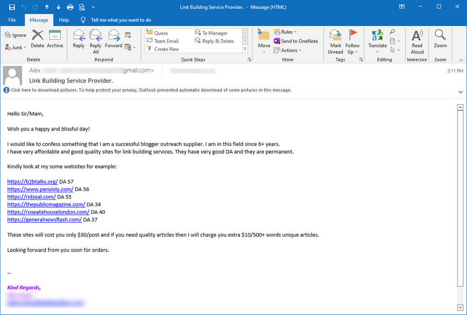Click the Zoom button in ribbon
Screen dimensions: 467x315
pos(440,39)
